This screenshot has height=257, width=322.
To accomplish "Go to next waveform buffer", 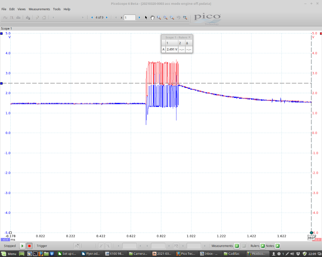I will point(107,18).
